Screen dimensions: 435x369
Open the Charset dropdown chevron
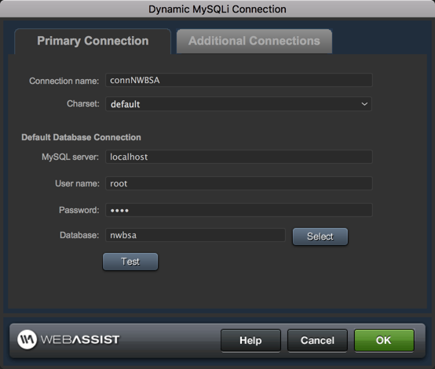click(364, 104)
